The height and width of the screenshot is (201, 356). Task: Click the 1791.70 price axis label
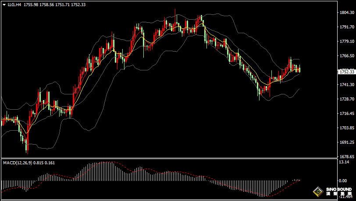click(x=346, y=27)
